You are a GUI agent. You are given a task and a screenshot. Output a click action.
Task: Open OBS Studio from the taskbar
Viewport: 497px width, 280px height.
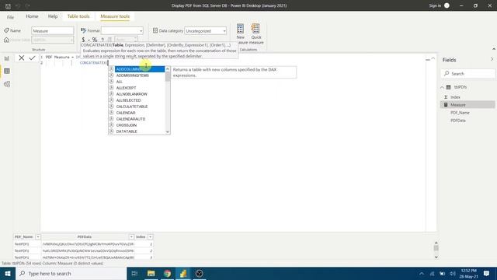(199, 273)
